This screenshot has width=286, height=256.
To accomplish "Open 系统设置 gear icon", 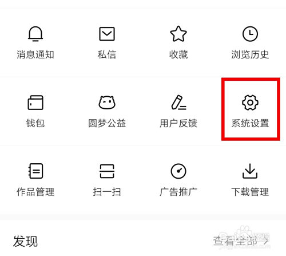I will tap(250, 103).
